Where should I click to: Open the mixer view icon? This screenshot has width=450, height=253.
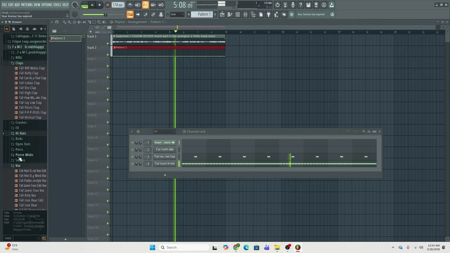(245, 14)
